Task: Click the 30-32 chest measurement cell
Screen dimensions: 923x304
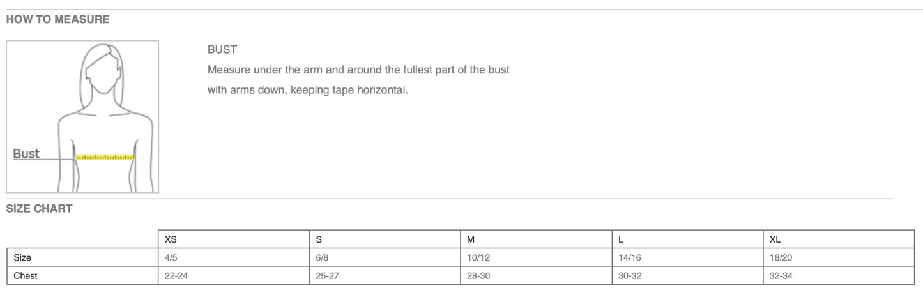Action: (629, 276)
